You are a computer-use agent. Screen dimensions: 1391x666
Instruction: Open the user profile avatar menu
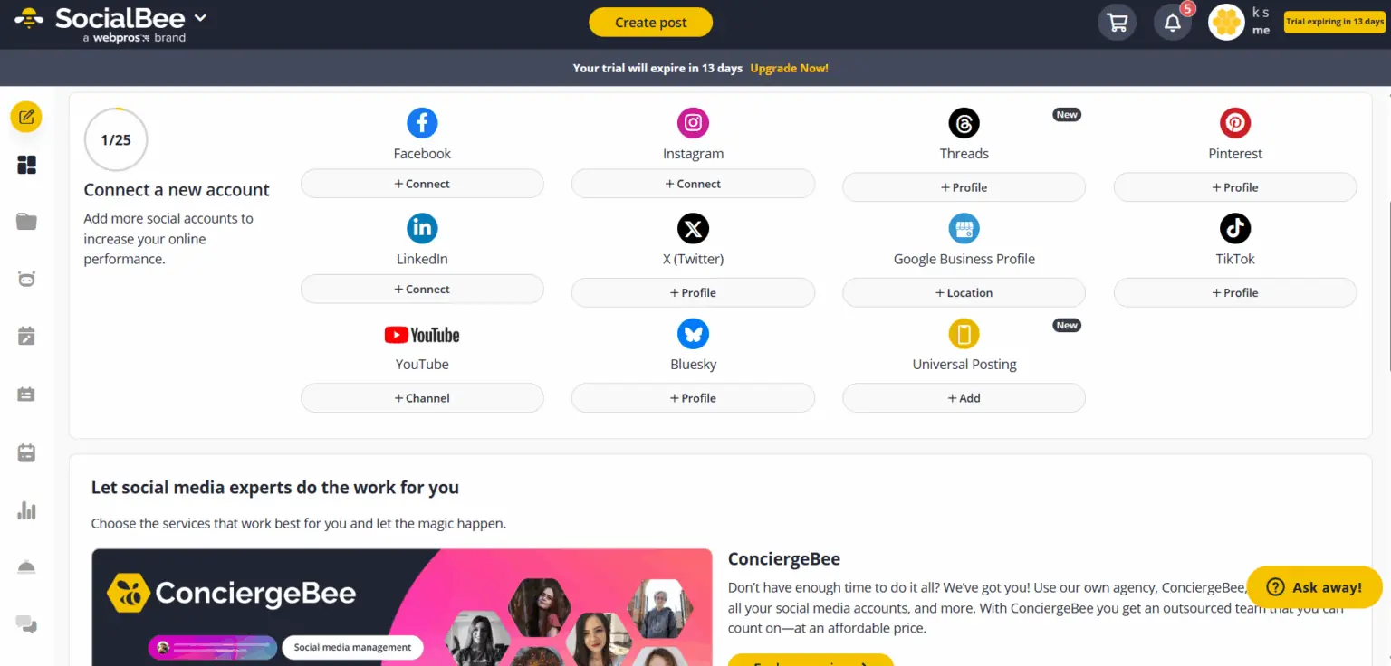click(x=1226, y=23)
